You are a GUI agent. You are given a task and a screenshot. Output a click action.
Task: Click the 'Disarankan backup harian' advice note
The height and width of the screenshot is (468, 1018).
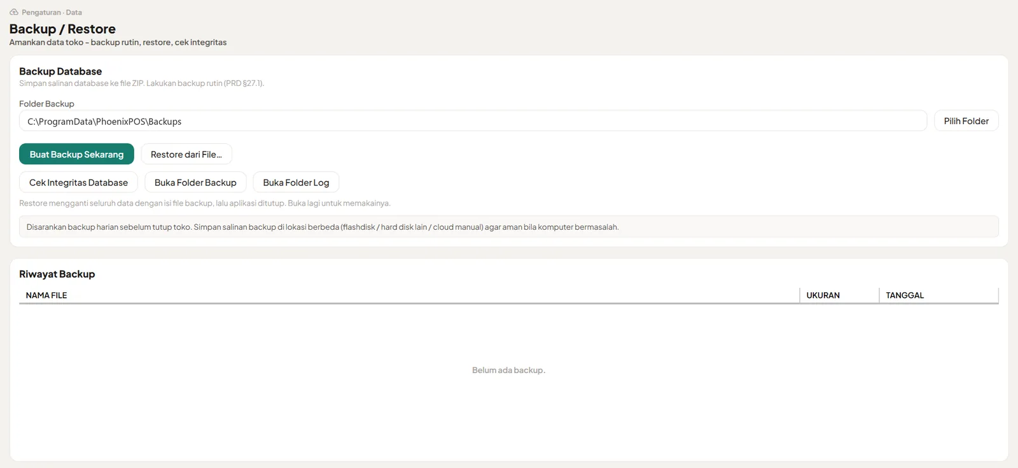[x=509, y=227]
